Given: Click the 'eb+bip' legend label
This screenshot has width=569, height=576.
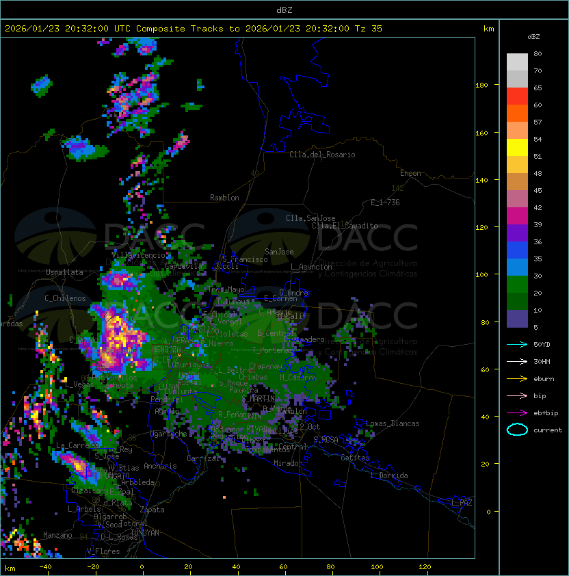Looking at the screenshot, I should tap(546, 413).
